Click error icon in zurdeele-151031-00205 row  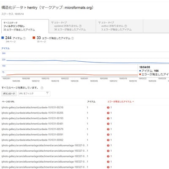pyautogui.click(x=108, y=113)
